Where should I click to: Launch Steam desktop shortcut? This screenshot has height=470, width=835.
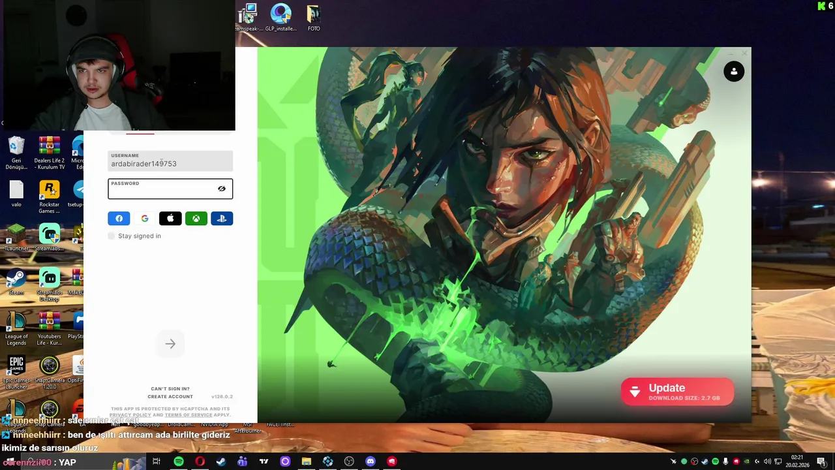click(x=16, y=282)
